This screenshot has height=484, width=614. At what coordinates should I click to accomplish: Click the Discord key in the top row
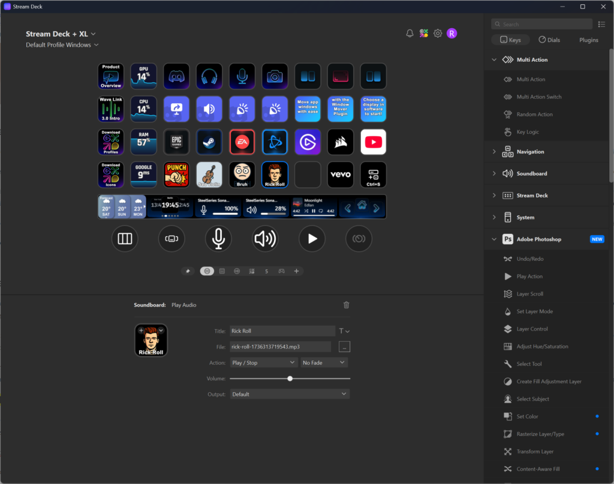click(x=176, y=76)
